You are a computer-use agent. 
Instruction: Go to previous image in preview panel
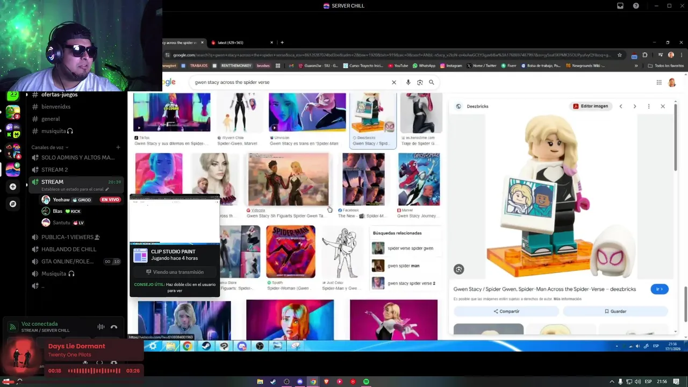[621, 106]
